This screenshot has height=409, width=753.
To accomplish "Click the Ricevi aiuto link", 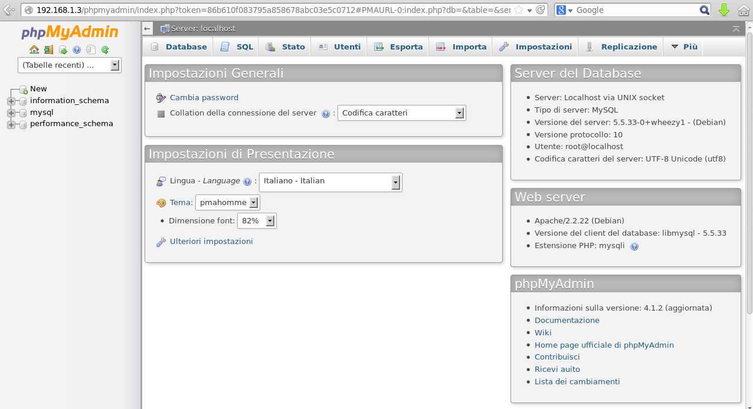I will 557,370.
